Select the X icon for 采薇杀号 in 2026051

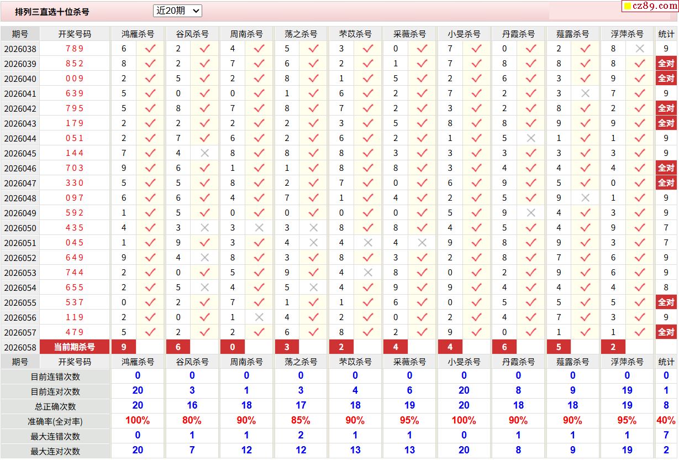coord(422,243)
